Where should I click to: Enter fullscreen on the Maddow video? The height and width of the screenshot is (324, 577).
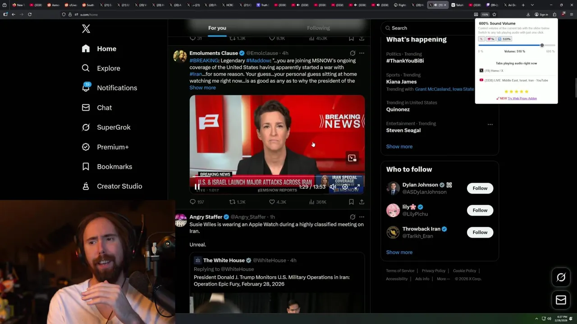[357, 187]
